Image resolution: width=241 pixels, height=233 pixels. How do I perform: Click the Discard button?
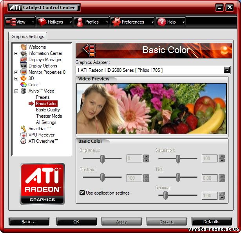click(x=167, y=222)
